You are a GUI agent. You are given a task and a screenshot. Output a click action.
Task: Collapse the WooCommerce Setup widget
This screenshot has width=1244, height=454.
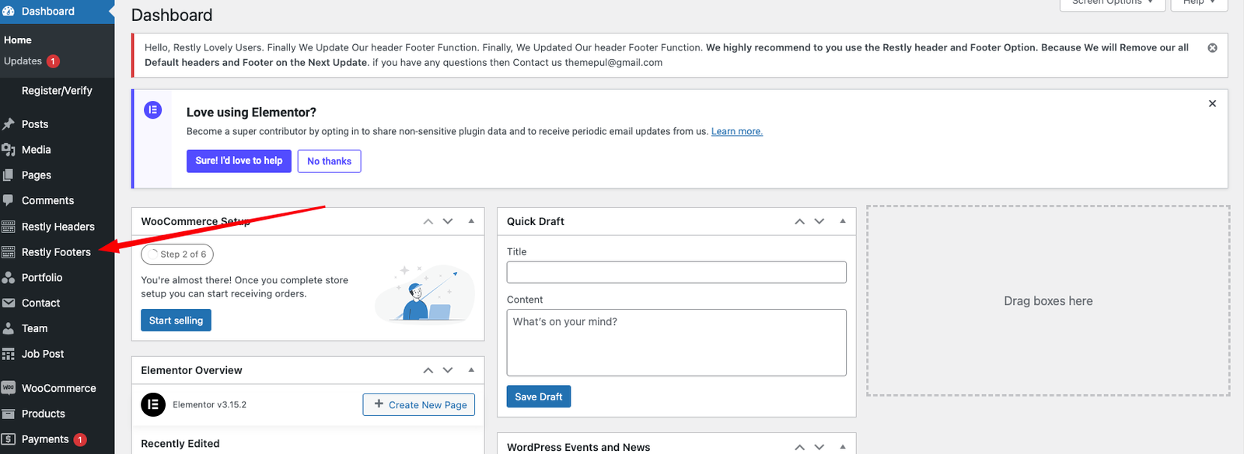[x=471, y=221]
